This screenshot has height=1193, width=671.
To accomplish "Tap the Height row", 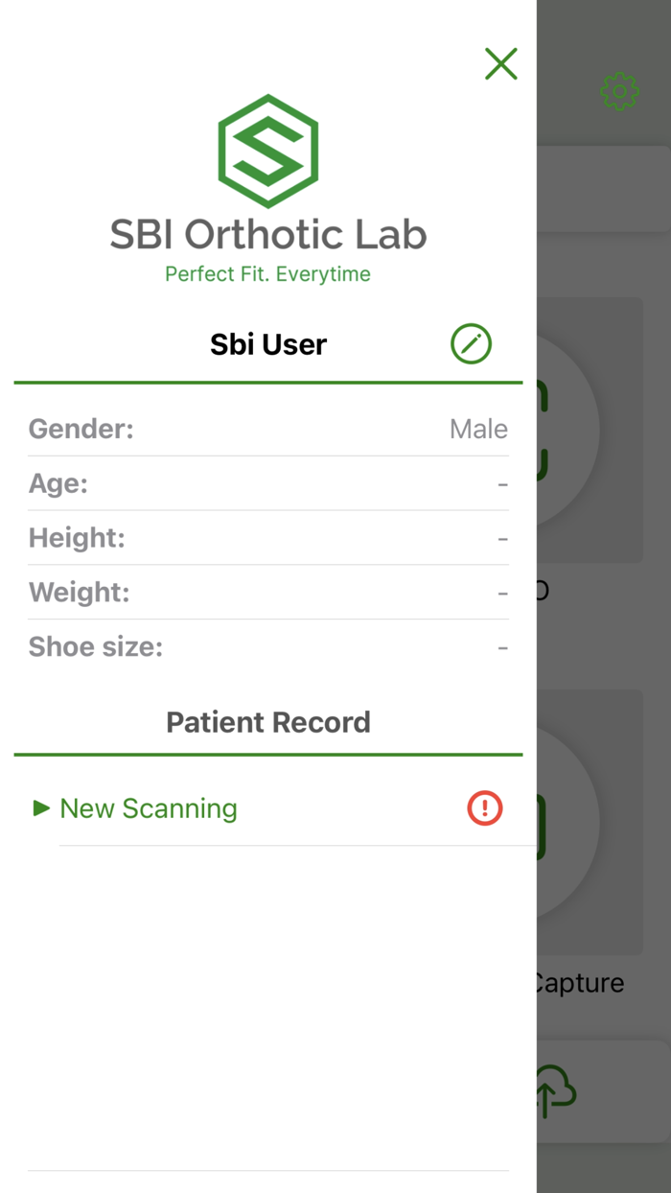I will pos(267,538).
